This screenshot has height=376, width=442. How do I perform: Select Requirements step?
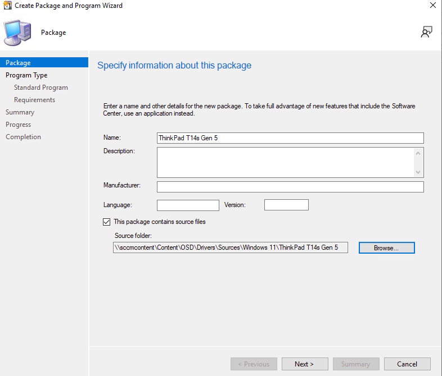(34, 100)
